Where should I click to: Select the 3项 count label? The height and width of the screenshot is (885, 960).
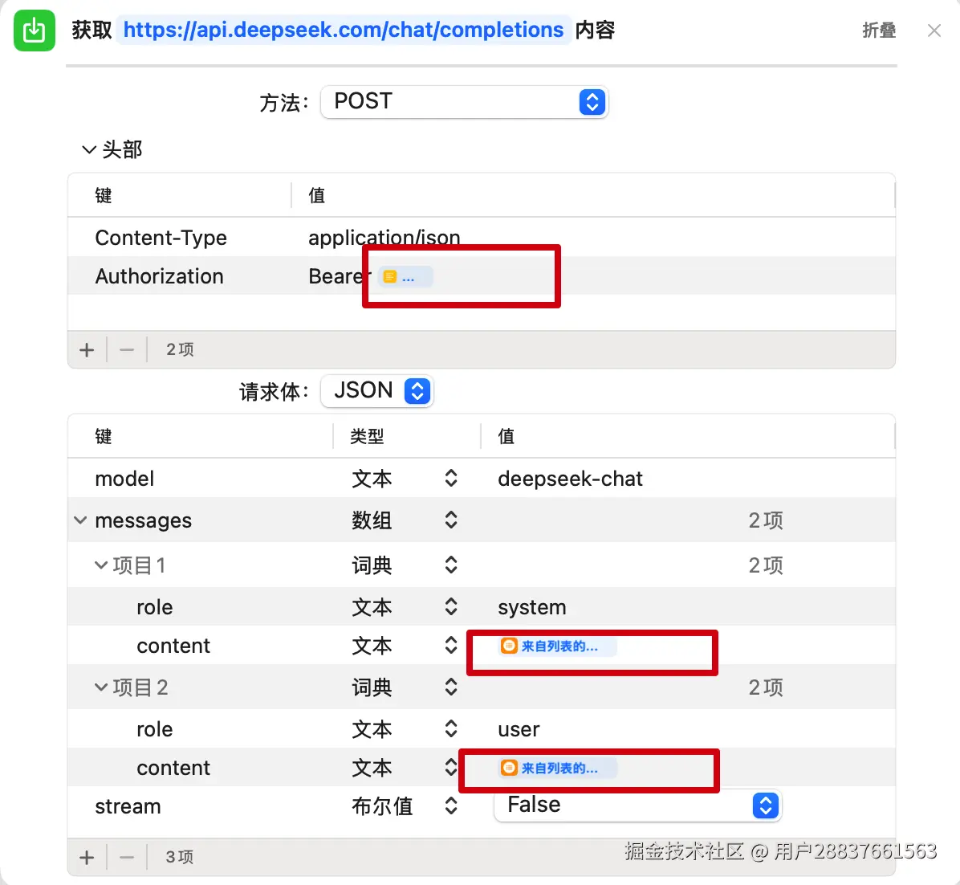[179, 857]
